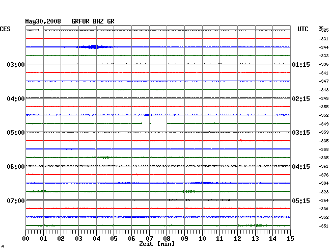Select the 04:15 UTC time label
The width and height of the screenshot is (331, 252).
click(x=301, y=167)
